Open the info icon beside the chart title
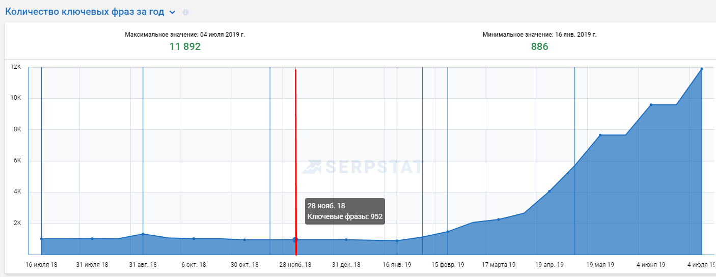The image size is (716, 277). pyautogui.click(x=185, y=12)
